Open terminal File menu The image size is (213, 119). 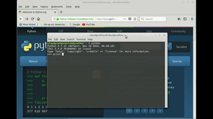coord(50,39)
